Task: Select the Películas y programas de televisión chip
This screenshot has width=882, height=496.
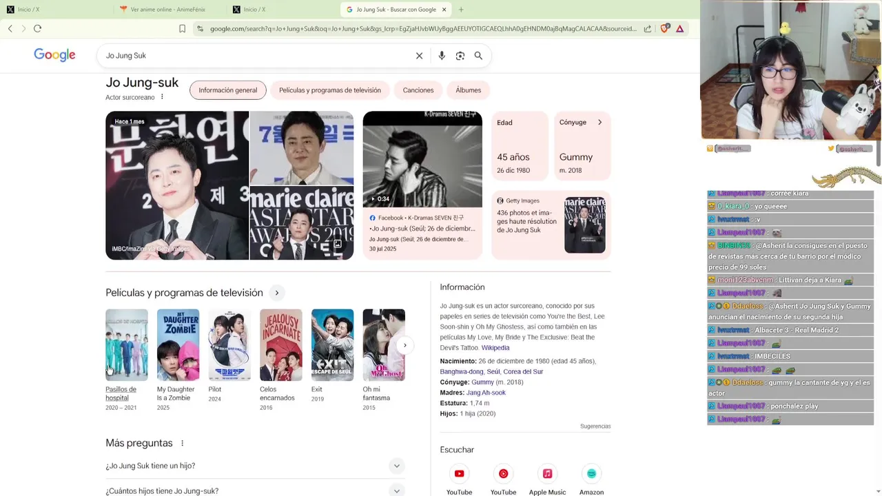Action: pyautogui.click(x=329, y=90)
